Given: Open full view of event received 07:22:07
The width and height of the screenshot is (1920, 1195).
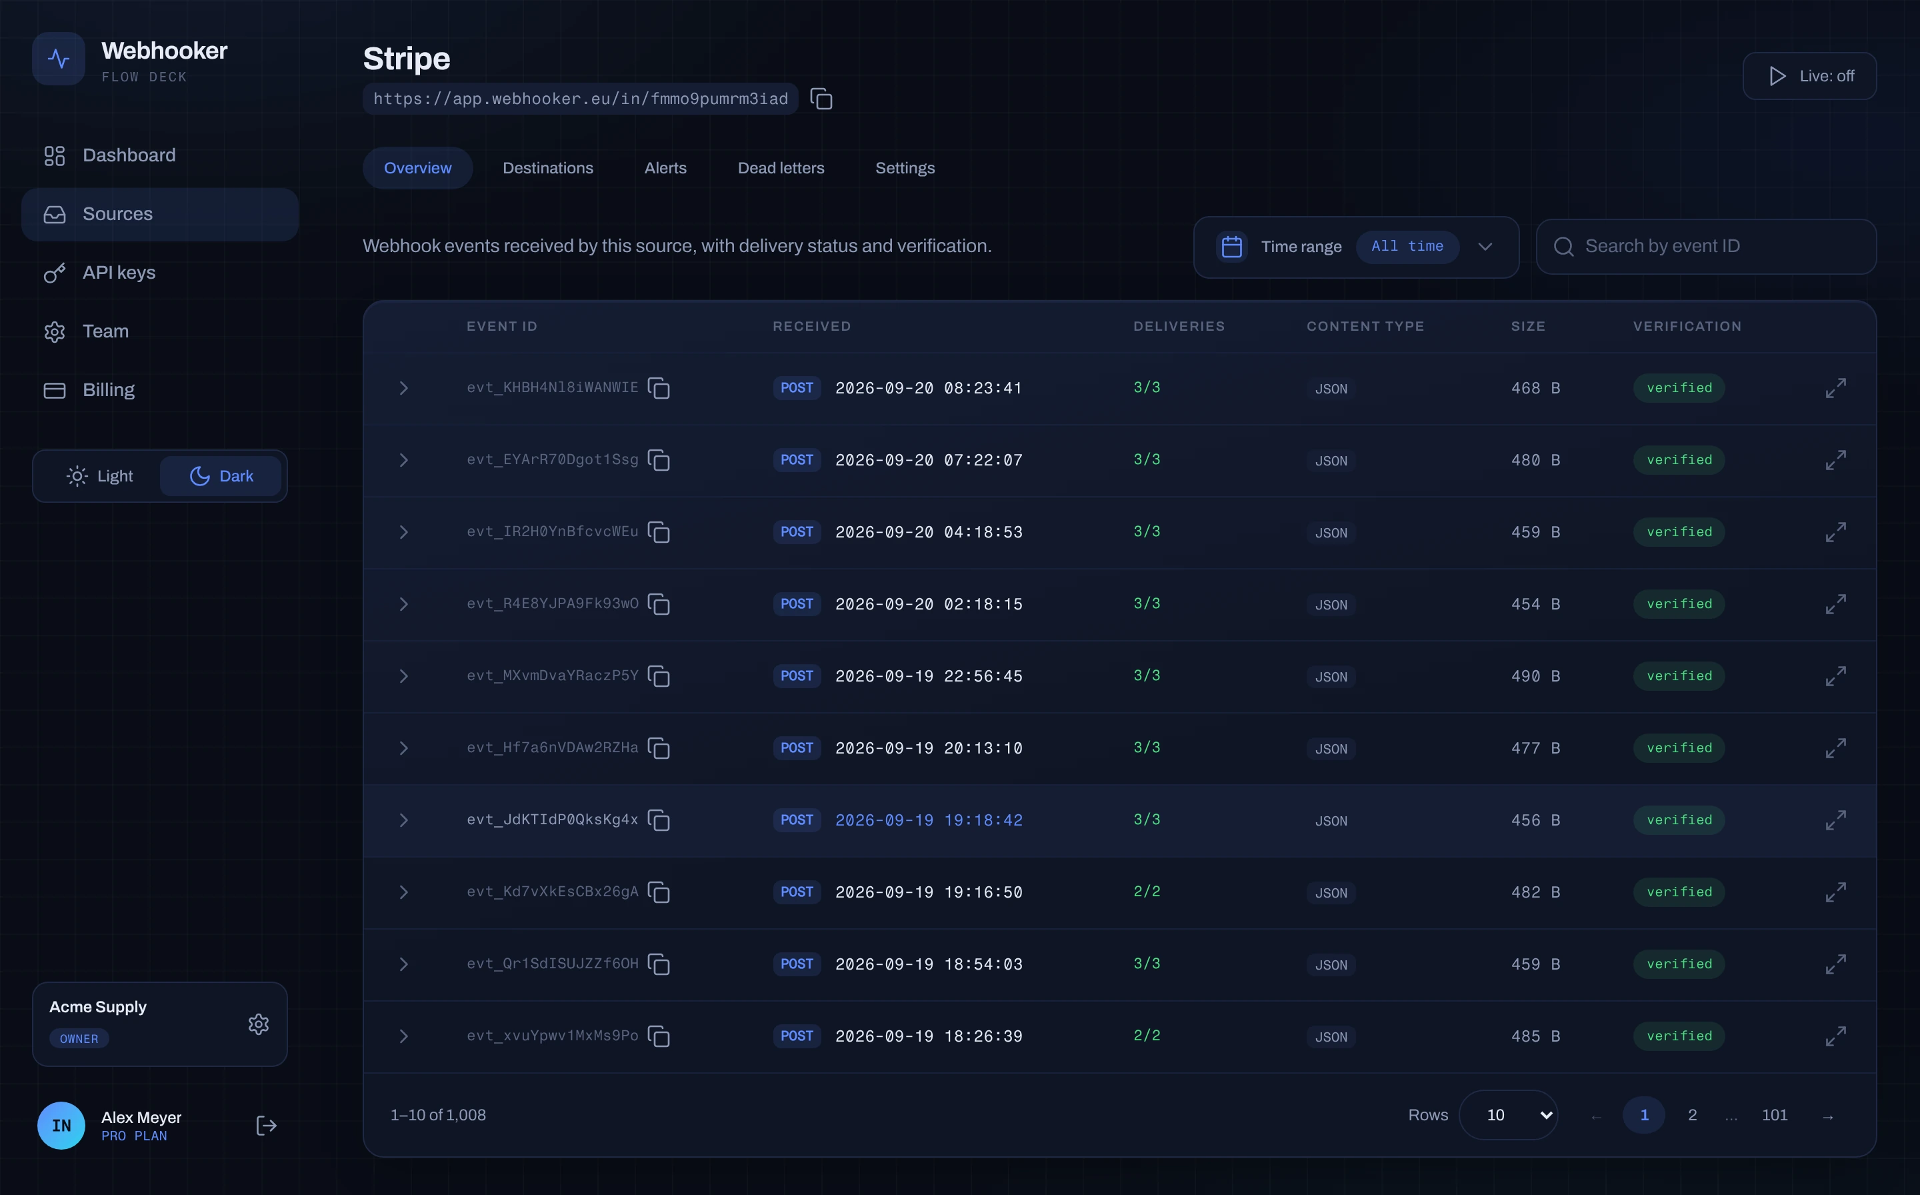Looking at the screenshot, I should click(1835, 460).
